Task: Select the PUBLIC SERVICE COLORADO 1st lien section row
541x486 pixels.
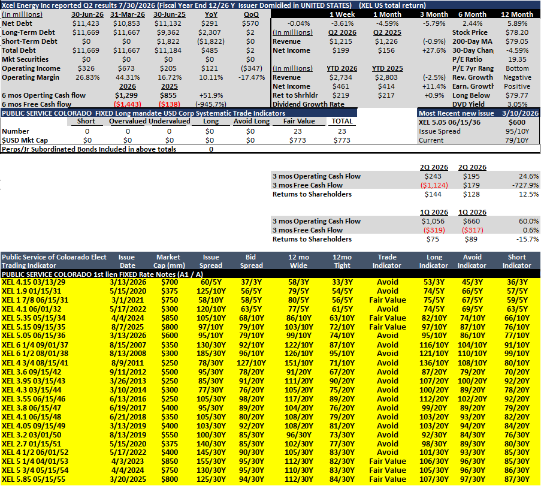Action: pyautogui.click(x=270, y=274)
